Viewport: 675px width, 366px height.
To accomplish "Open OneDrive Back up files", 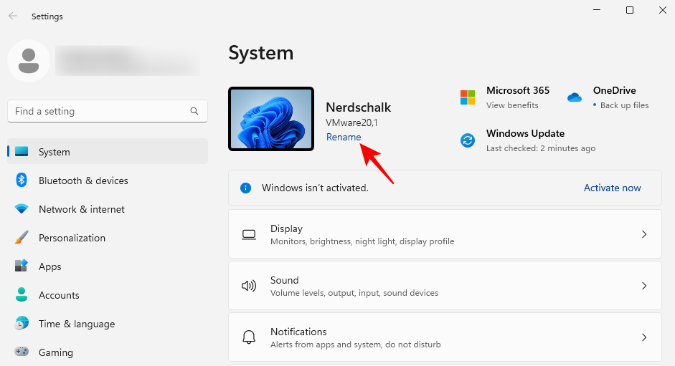I will (624, 105).
